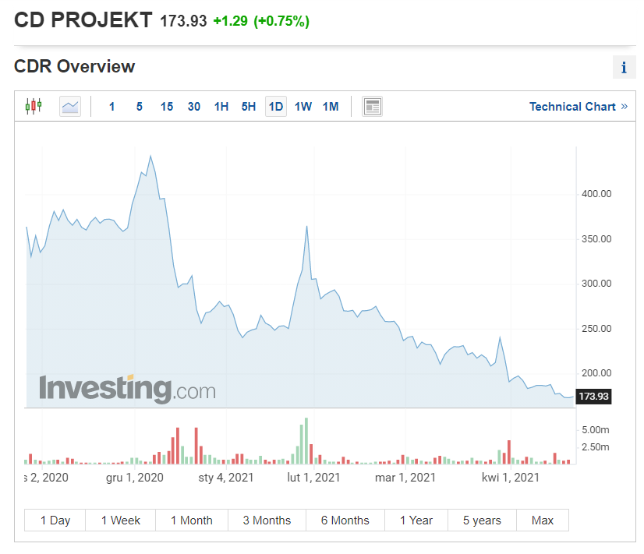644x554 pixels.
Task: Show the 1 Day range
Action: [x=55, y=520]
